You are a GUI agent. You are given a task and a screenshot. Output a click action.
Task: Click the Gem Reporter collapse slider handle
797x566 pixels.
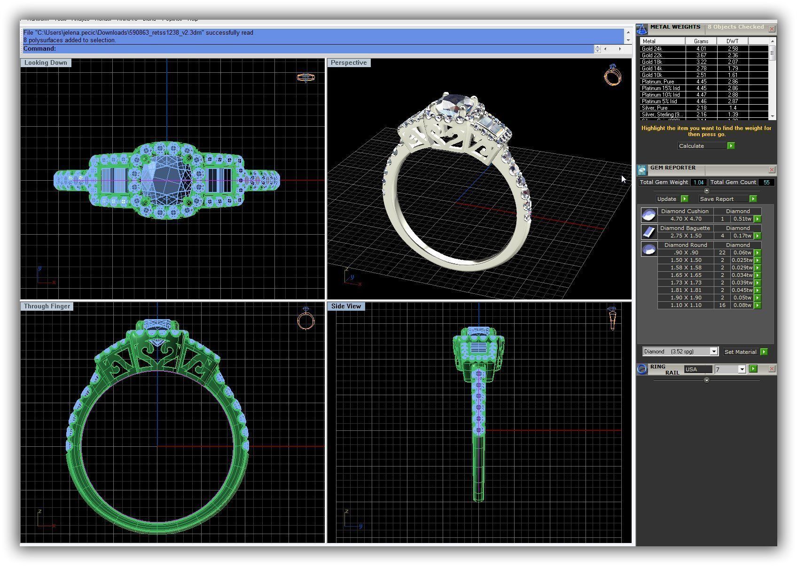[706, 191]
